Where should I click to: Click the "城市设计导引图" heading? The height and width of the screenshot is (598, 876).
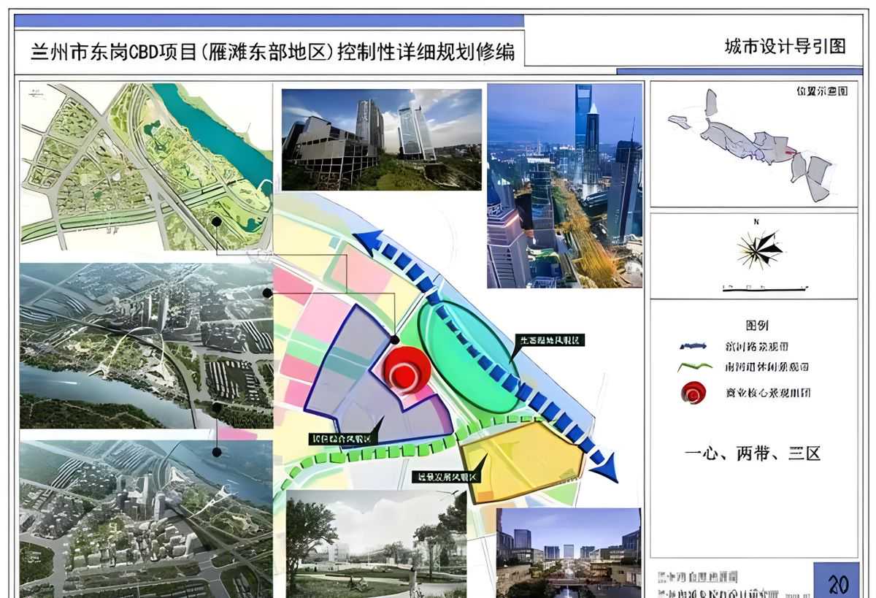[785, 46]
